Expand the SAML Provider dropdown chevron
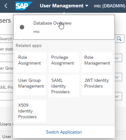Screen dimensions: 126x140 117,97
